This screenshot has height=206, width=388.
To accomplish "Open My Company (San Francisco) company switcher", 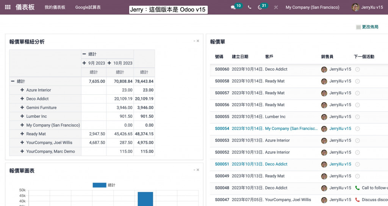I will [312, 8].
